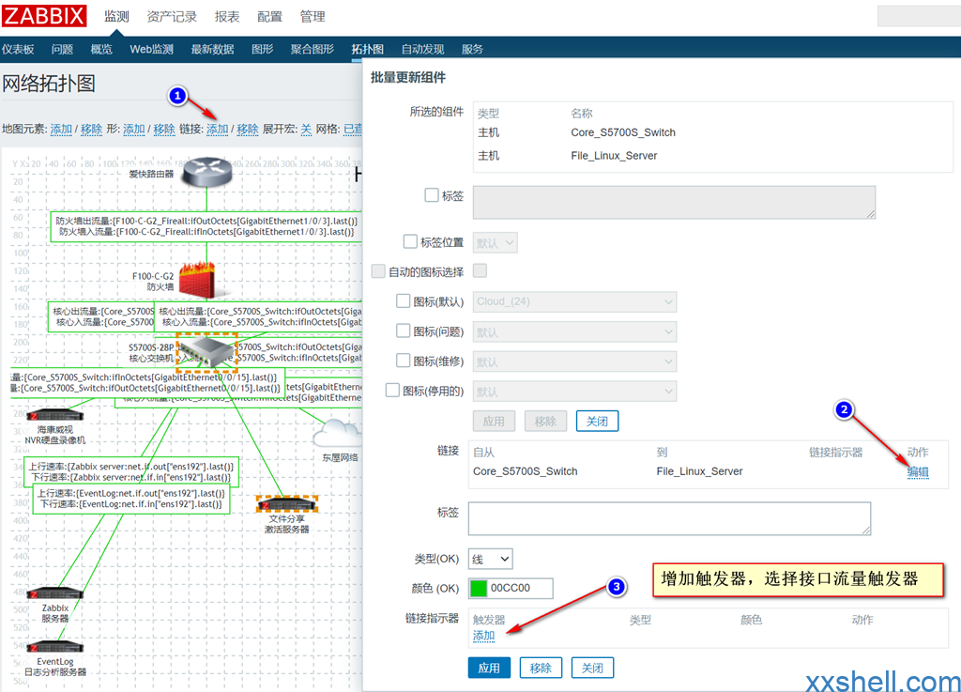Open the green 颜色(OK) color swatch
Image resolution: width=961 pixels, height=692 pixels.
[478, 589]
